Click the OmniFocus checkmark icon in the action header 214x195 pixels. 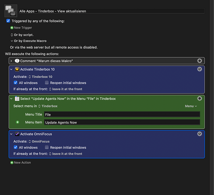coord(17,134)
